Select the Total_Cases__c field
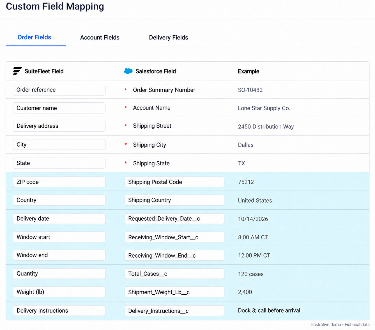Viewport: 375px width, 330px height. (x=174, y=274)
